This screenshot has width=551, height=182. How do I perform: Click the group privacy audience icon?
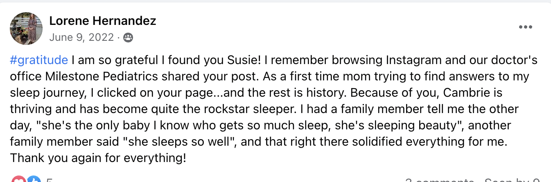[x=128, y=38]
